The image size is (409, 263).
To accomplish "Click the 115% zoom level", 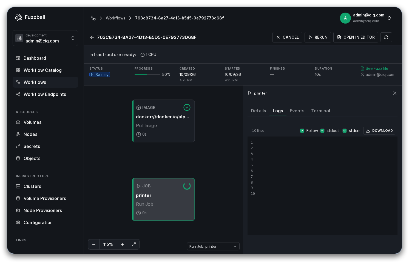I will pos(108,244).
